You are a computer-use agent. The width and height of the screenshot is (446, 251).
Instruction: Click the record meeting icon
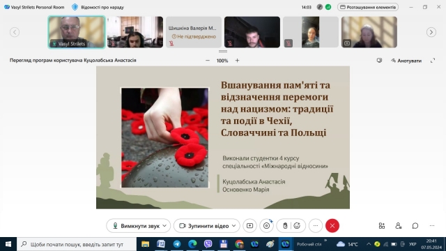(x=266, y=226)
